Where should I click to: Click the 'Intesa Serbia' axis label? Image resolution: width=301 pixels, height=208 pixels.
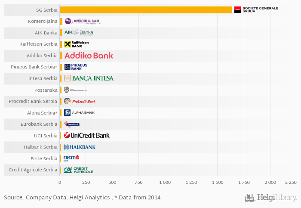tap(43, 78)
